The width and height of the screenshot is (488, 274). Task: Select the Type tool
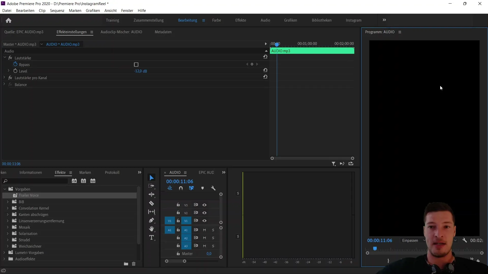[x=151, y=237]
